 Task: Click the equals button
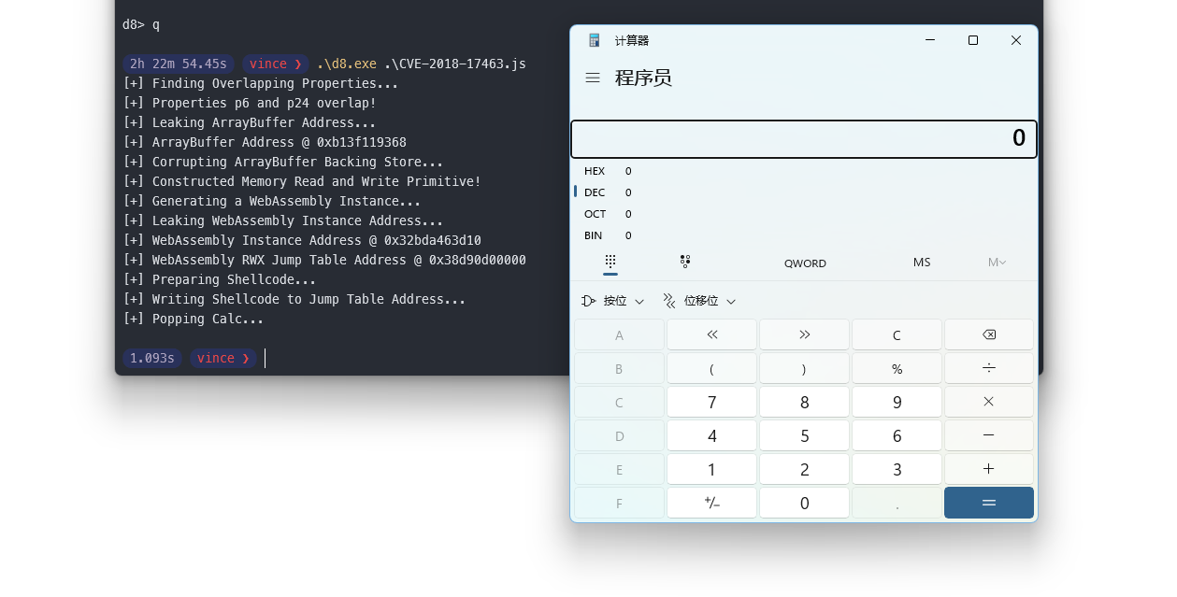click(x=989, y=503)
